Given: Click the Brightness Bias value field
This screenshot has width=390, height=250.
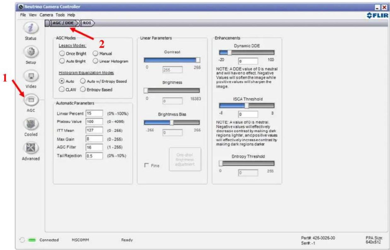Looking at the screenshot, I should pos(172,133).
